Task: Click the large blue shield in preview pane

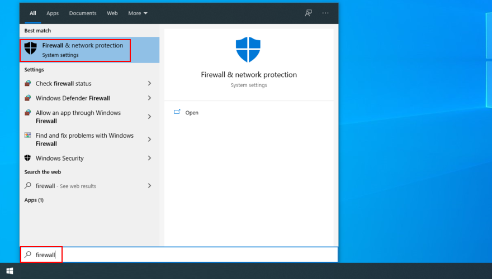Action: click(x=249, y=50)
